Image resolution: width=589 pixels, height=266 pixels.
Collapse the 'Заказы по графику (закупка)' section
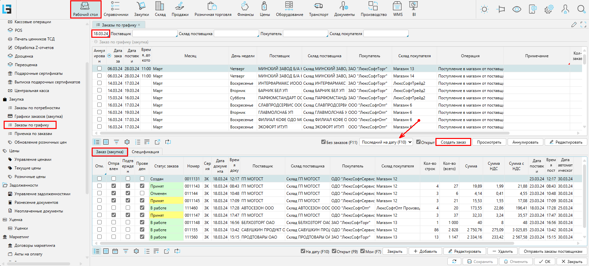(x=96, y=42)
